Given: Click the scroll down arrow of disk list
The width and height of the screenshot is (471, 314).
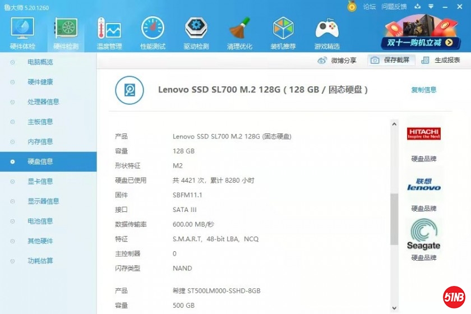Looking at the screenshot, I should (394, 308).
